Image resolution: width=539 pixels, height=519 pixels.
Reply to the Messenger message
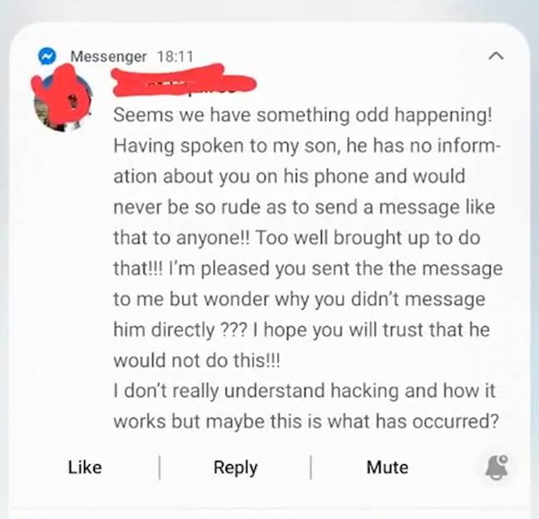235,467
